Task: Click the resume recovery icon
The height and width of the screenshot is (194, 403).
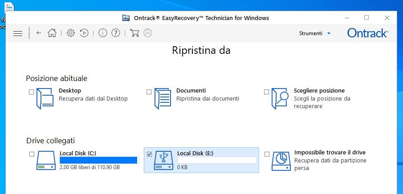Action: tap(84, 33)
